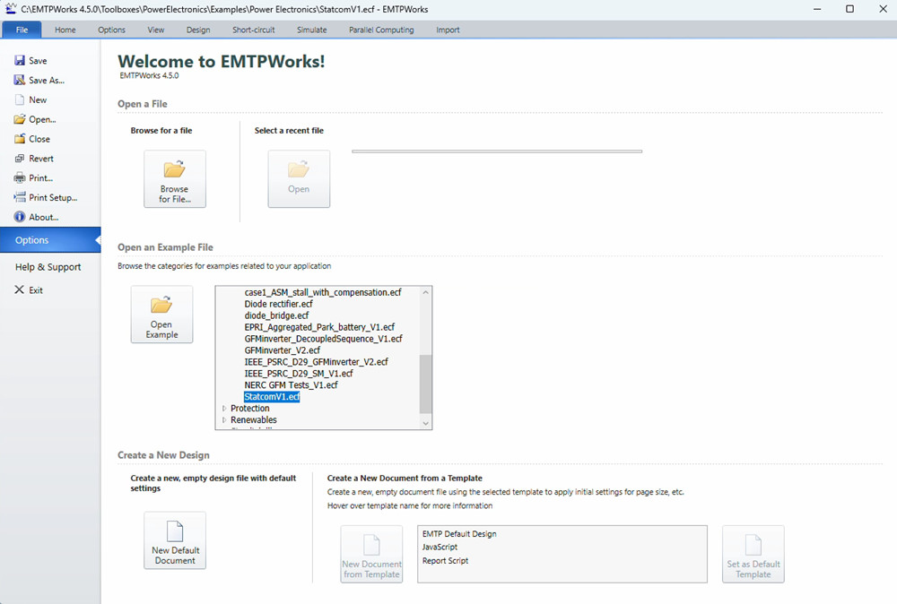This screenshot has width=897, height=604.
Task: Click the Revert icon in sidebar
Action: coord(20,159)
